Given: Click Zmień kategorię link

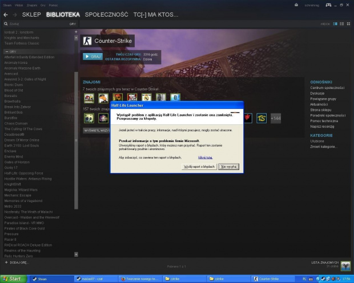Looking at the screenshot, I should coord(324,147).
